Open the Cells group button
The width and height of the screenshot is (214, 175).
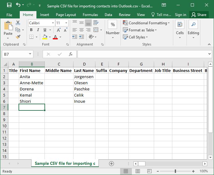(180, 30)
